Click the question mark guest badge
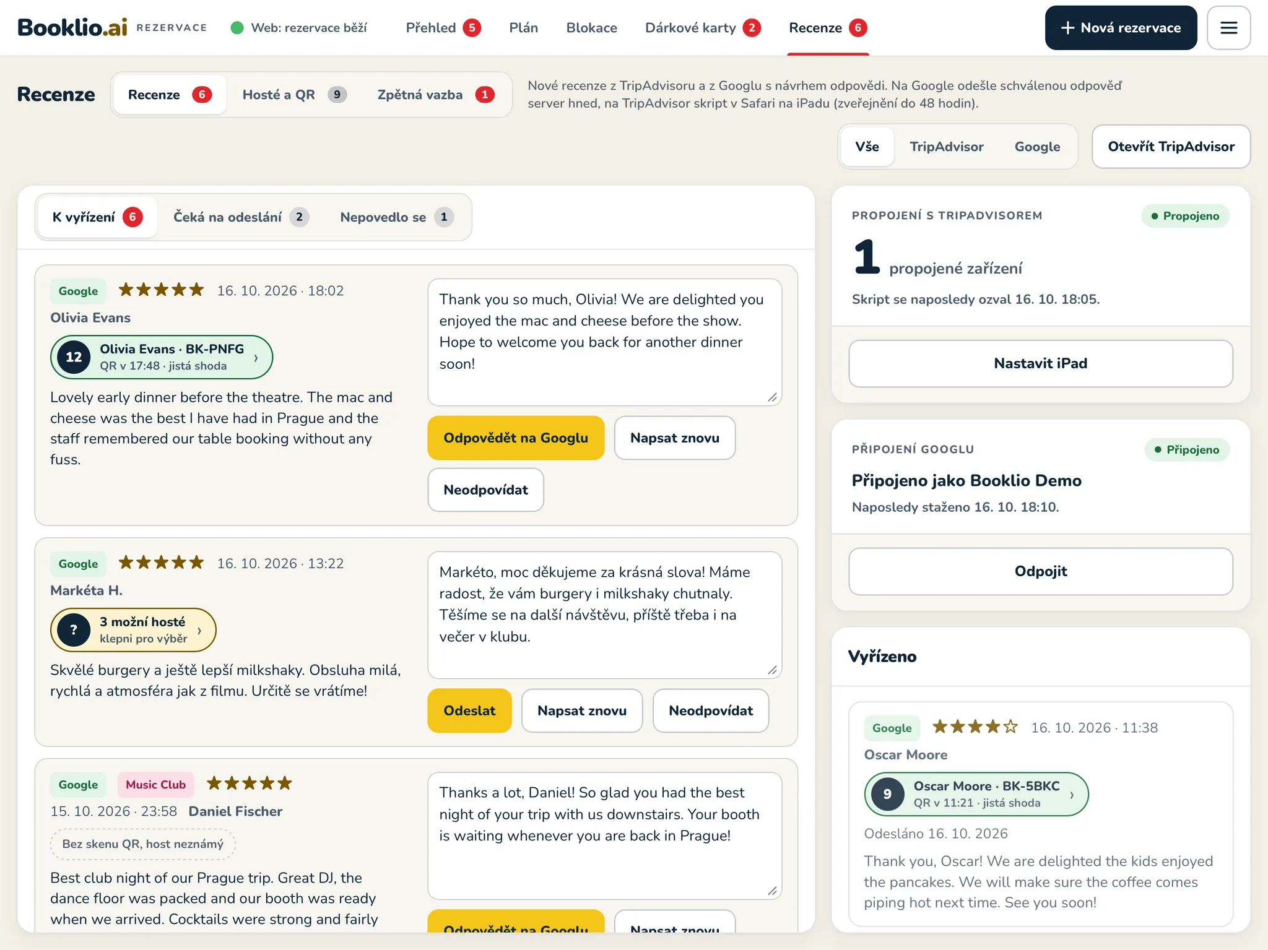This screenshot has width=1268, height=950. (x=74, y=630)
